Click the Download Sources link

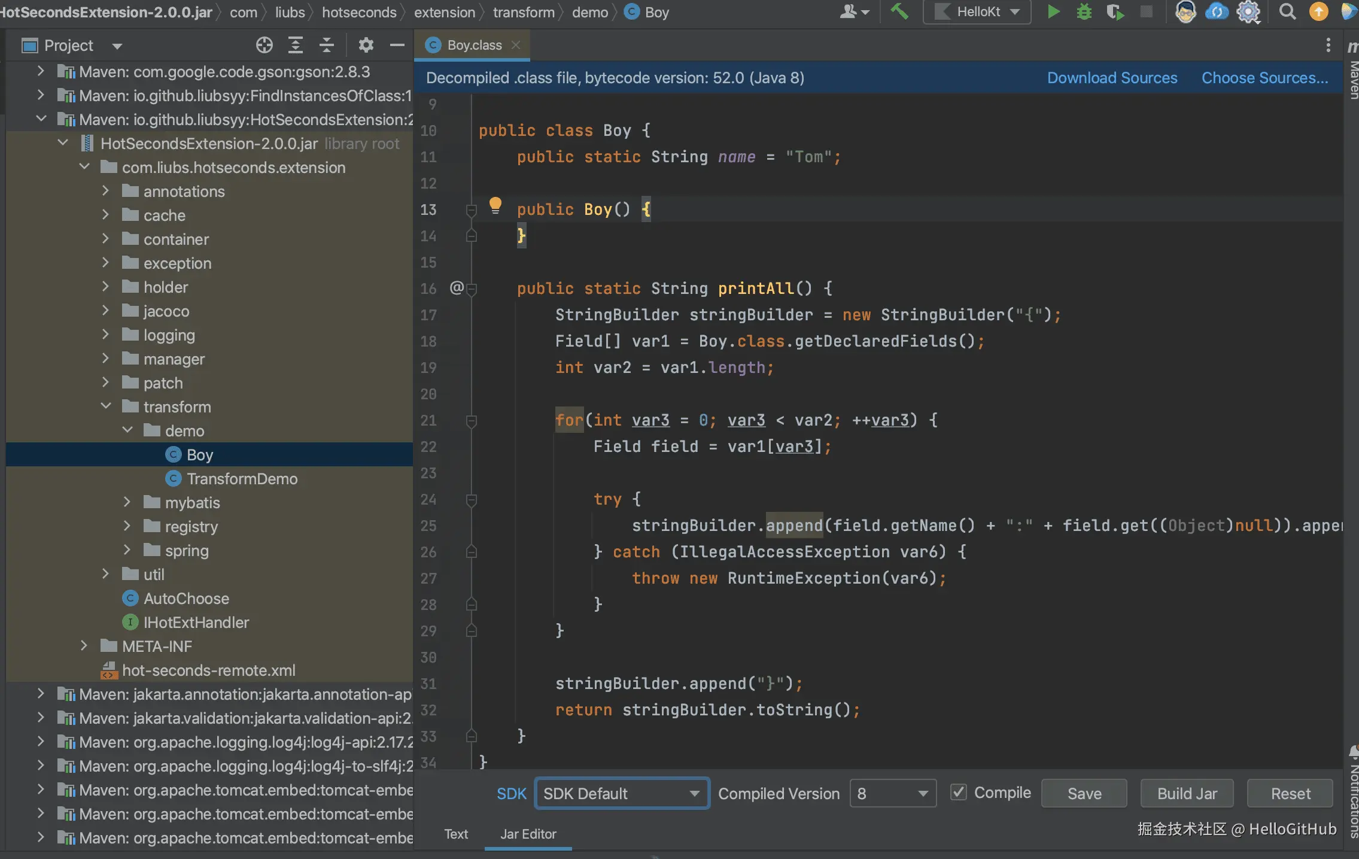(1112, 78)
